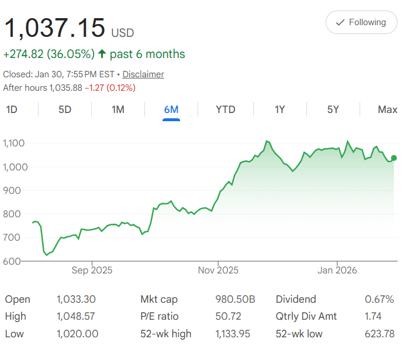Select the active 6M tab
The width and height of the screenshot is (404, 349).
[x=171, y=110]
